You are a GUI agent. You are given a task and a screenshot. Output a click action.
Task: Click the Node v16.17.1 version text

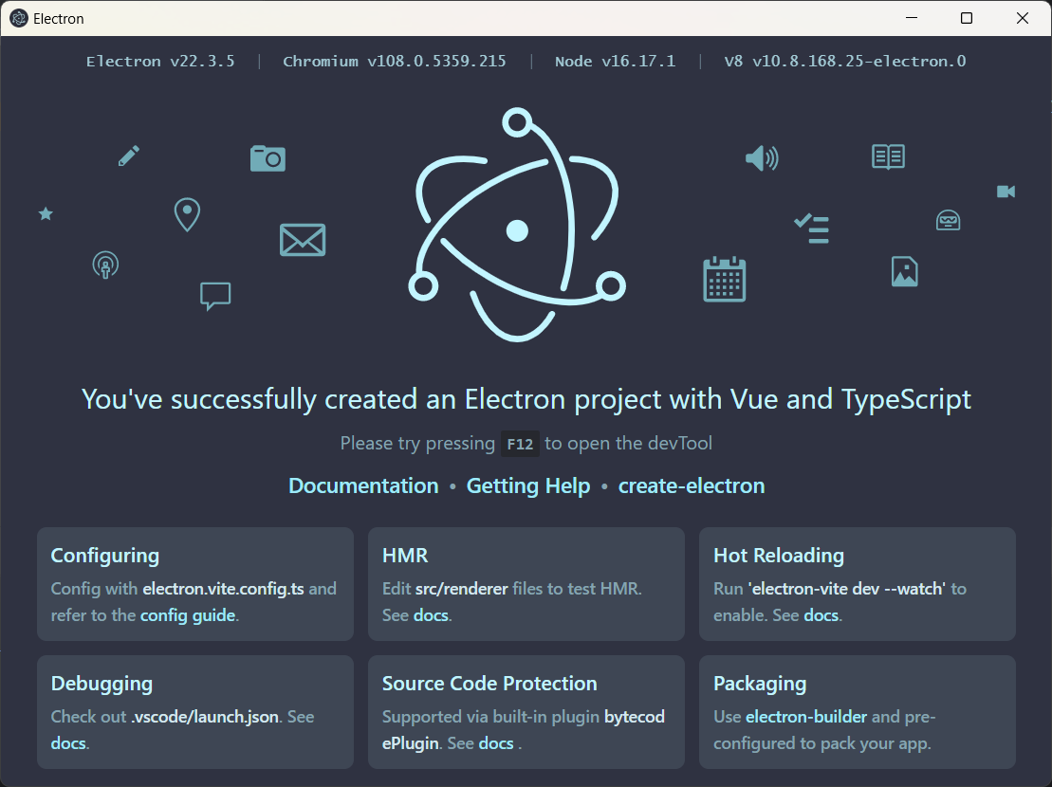[616, 61]
